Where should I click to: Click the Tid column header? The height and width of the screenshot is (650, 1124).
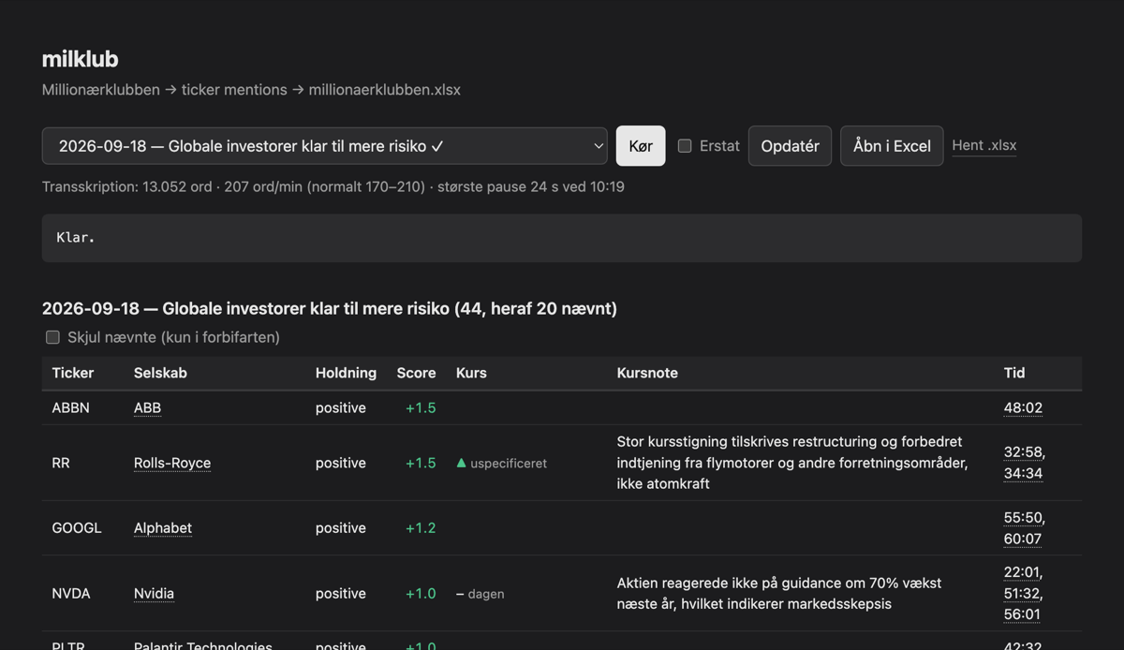tap(1014, 373)
